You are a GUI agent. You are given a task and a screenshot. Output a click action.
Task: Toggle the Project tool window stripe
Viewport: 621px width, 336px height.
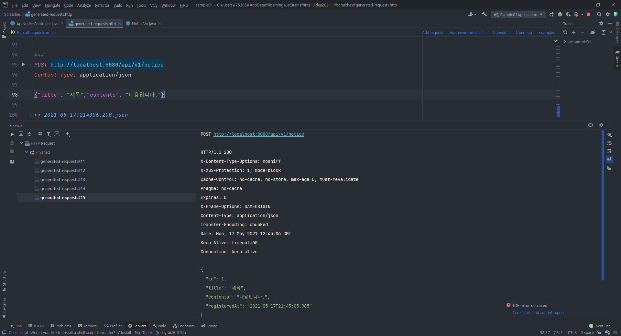click(x=4, y=30)
